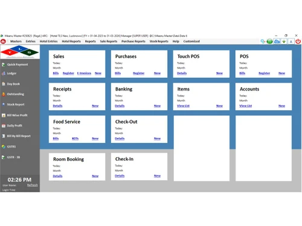Click the green WhatsApp icon in toolbar
The image size is (302, 226).
click(x=269, y=42)
